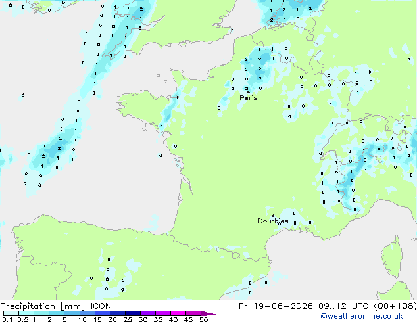This screenshot has width=417, height=322.
Task: Select the 0.5–1 mm legend color box
Action: (26, 313)
